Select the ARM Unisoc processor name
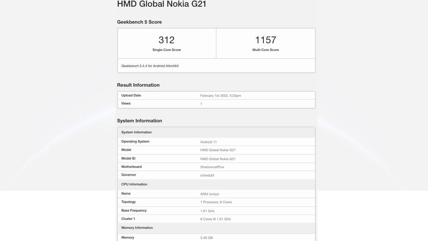 209,193
